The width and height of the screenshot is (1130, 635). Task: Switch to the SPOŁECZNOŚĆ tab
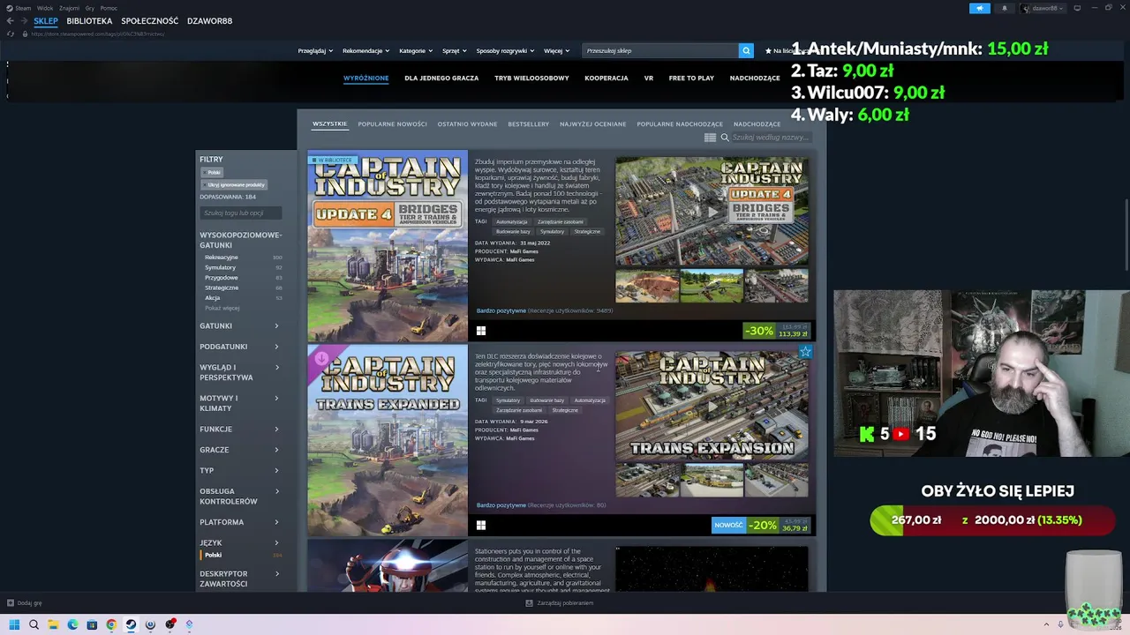[x=150, y=20]
